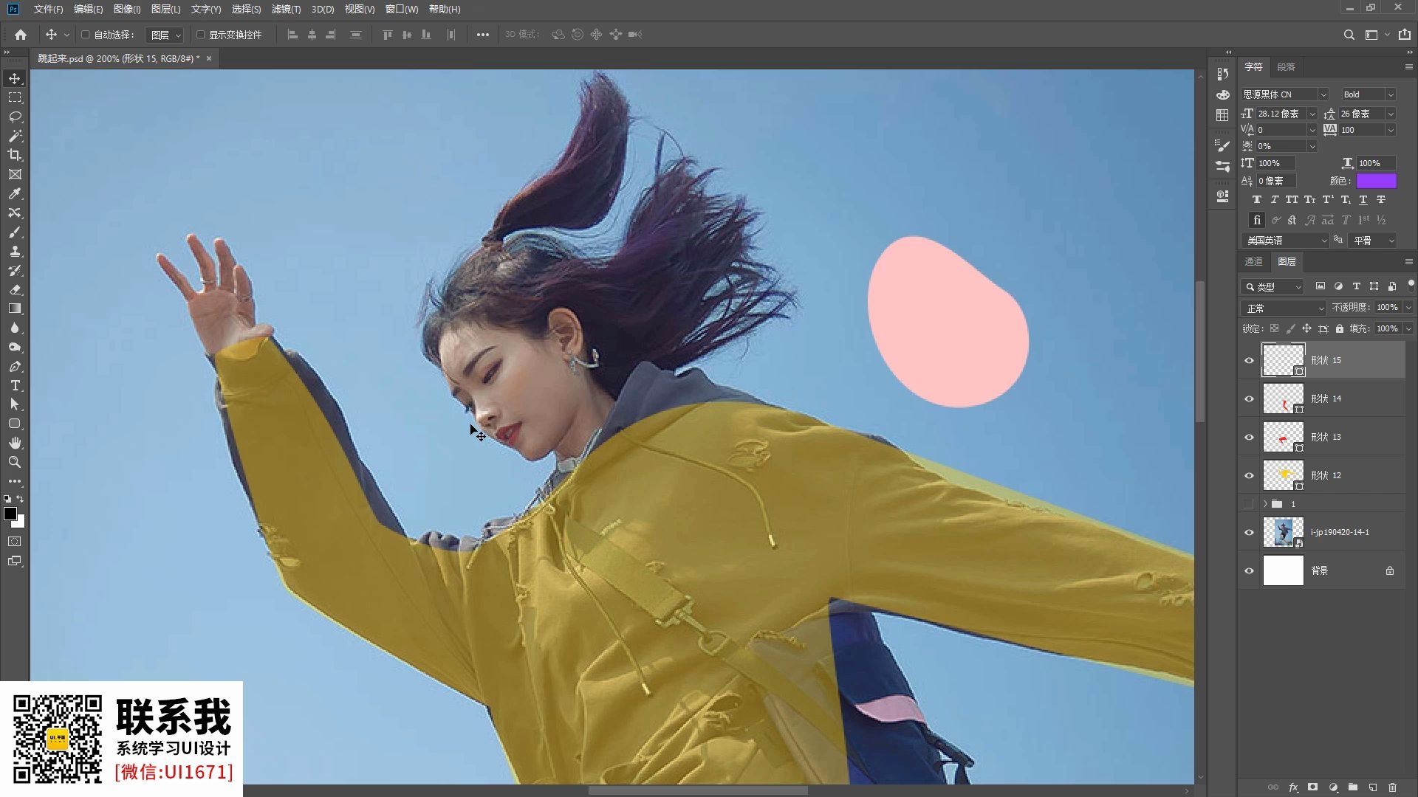Viewport: 1418px width, 797px height.
Task: Select the Eyedropper tool
Action: (x=15, y=193)
